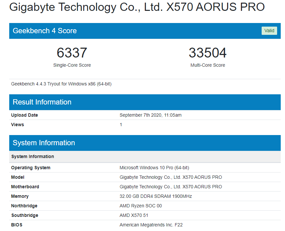
Task: Click Geekbench 4.4.3 Tryout version text
Action: pos(61,84)
